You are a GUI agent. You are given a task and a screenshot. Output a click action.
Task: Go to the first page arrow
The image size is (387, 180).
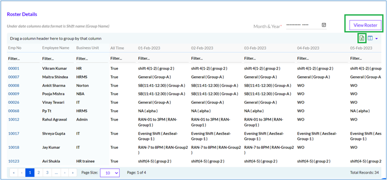(13, 173)
